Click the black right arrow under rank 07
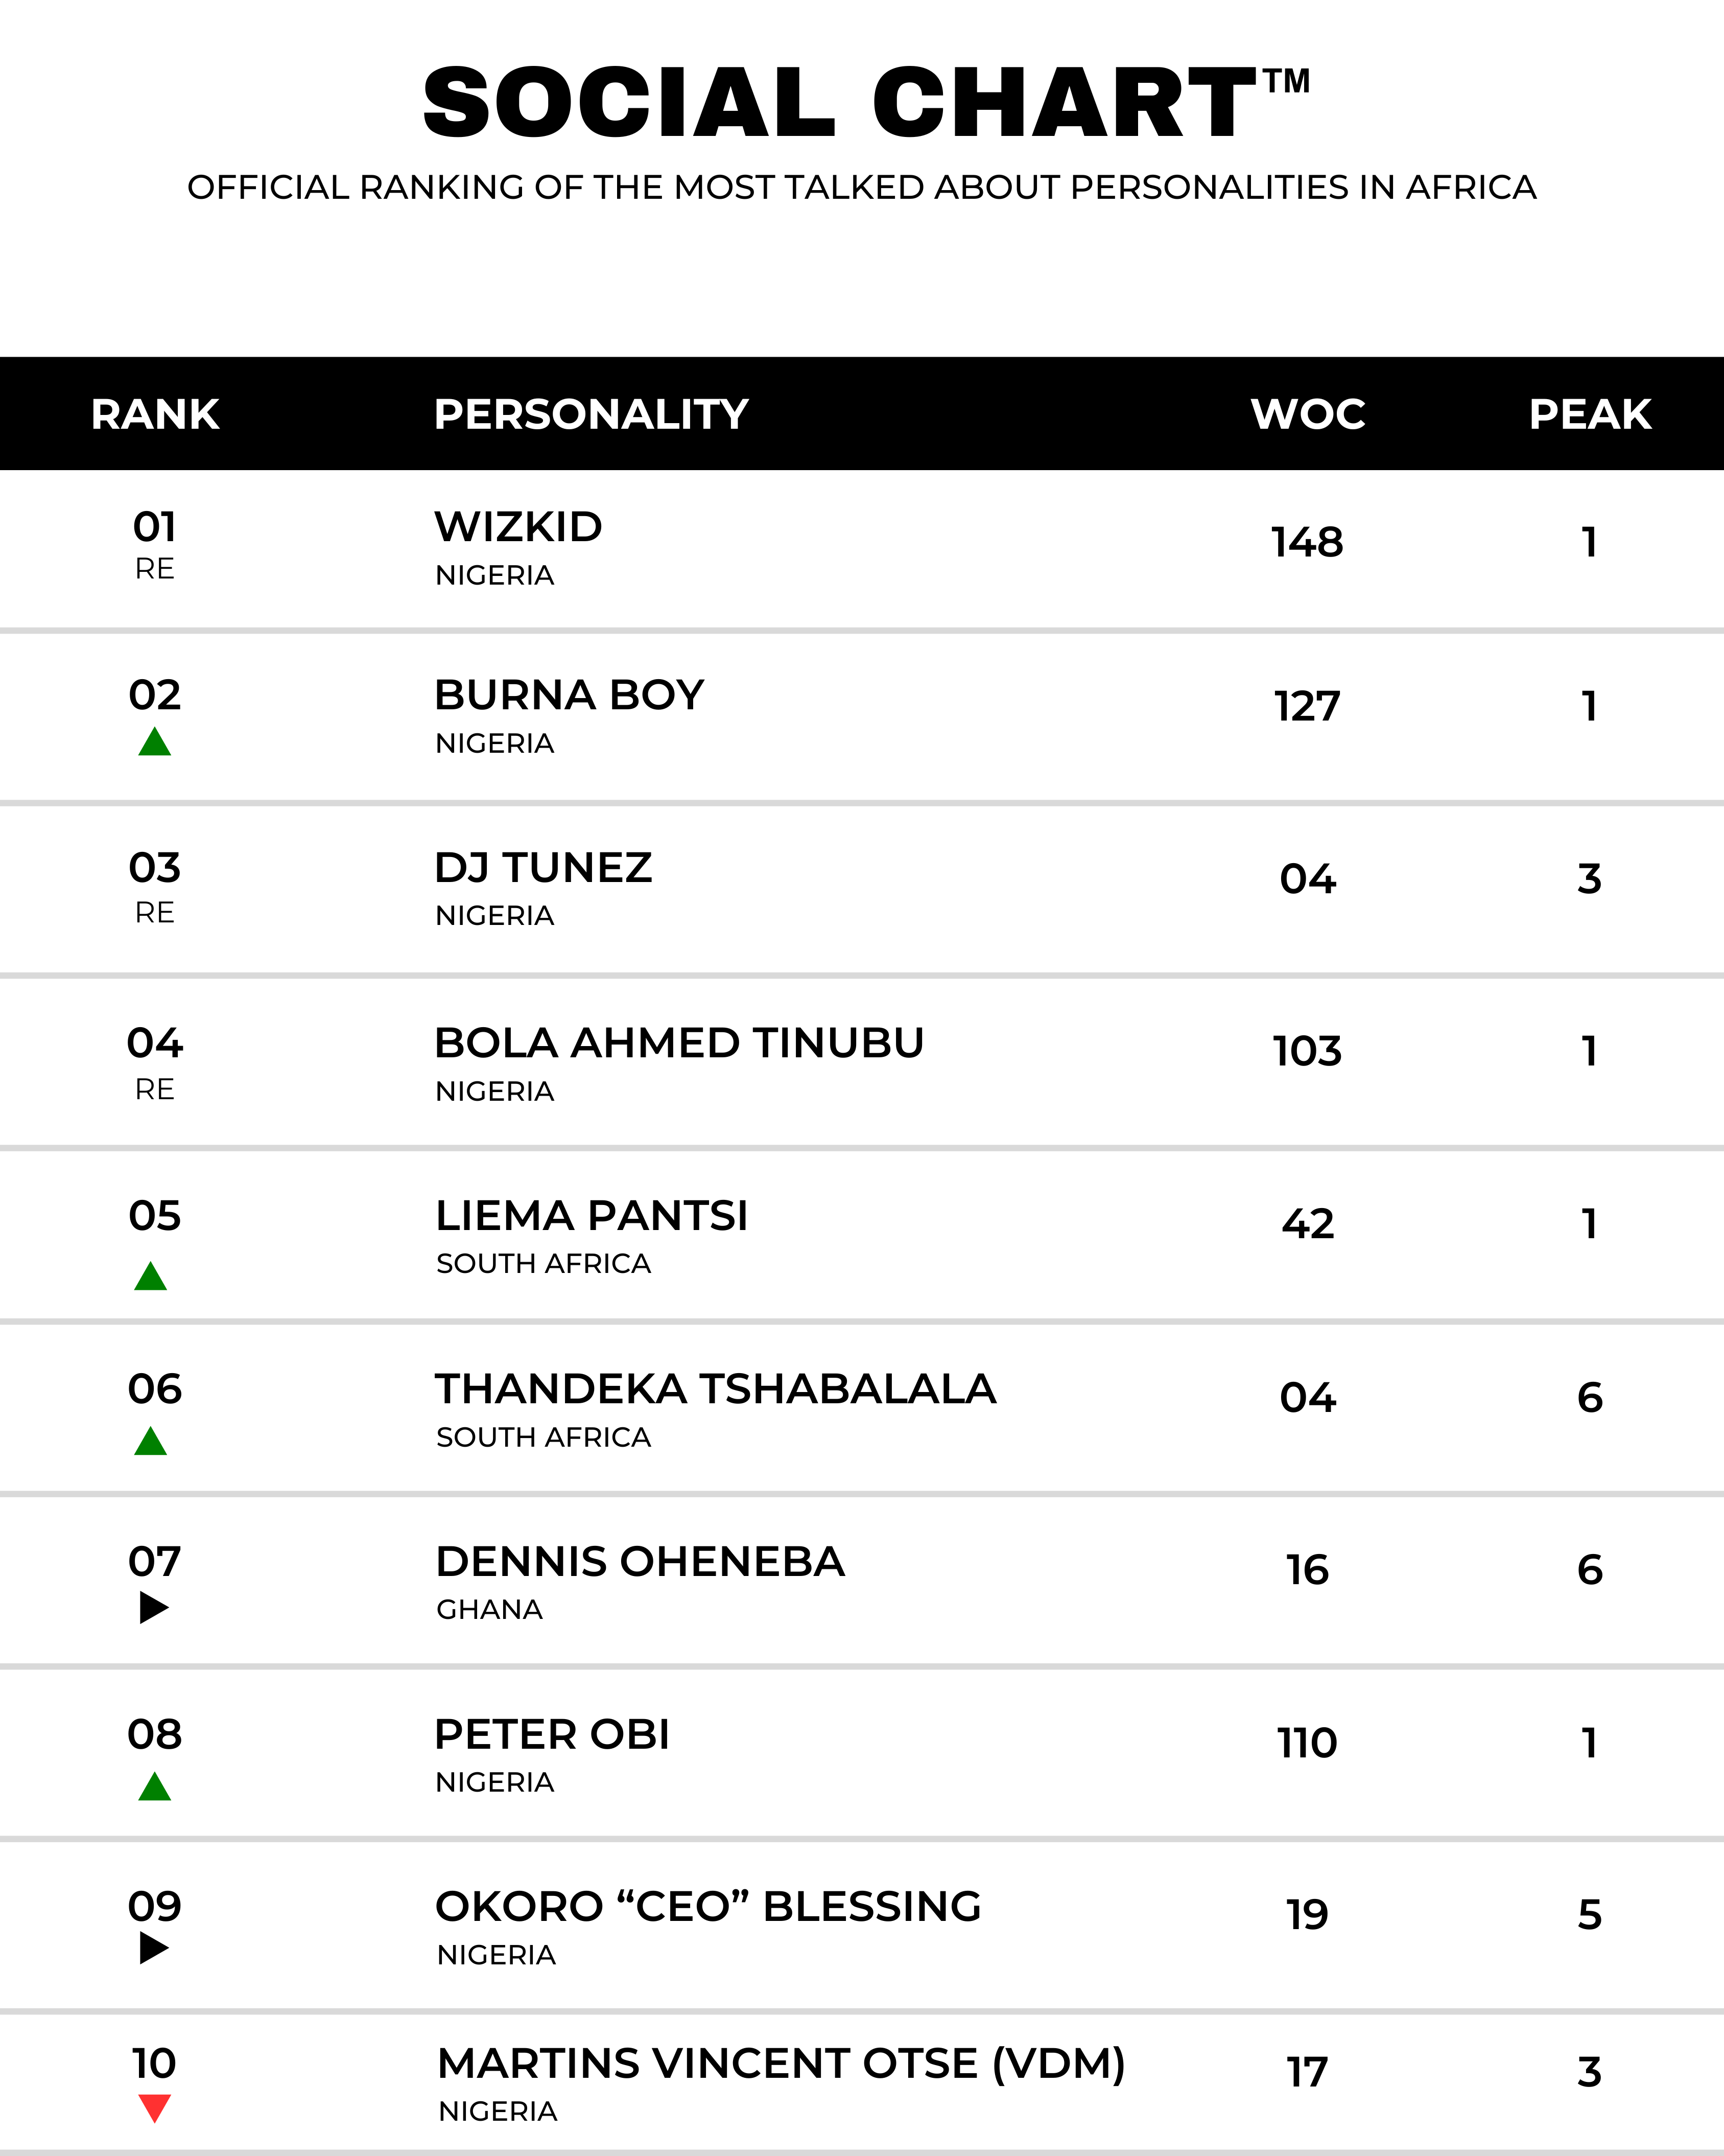The image size is (1724, 2156). [x=153, y=1608]
